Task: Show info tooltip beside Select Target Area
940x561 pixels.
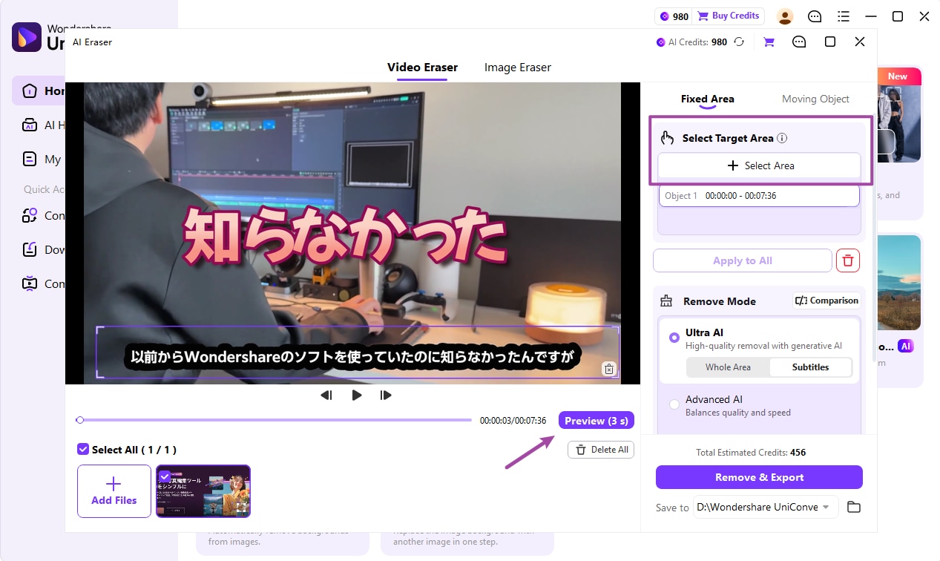Action: coord(782,138)
